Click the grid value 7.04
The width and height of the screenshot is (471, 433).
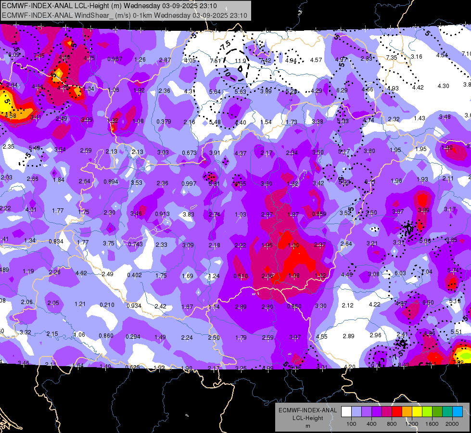(427, 272)
